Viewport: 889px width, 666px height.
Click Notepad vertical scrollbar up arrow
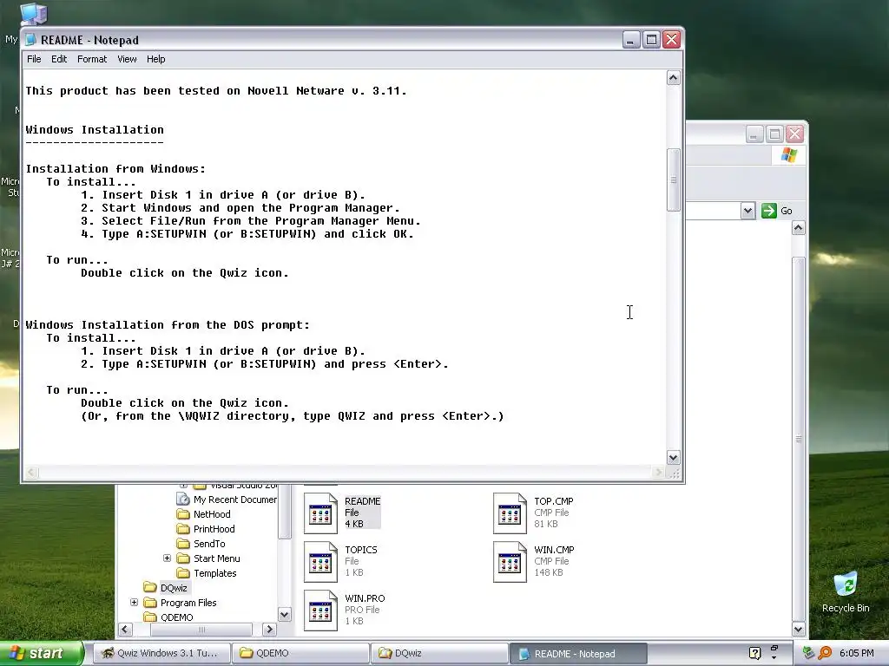click(x=673, y=77)
